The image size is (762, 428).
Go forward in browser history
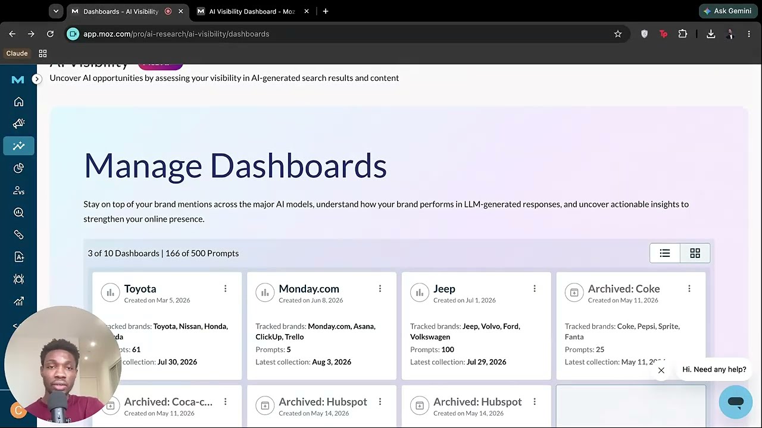(x=31, y=34)
